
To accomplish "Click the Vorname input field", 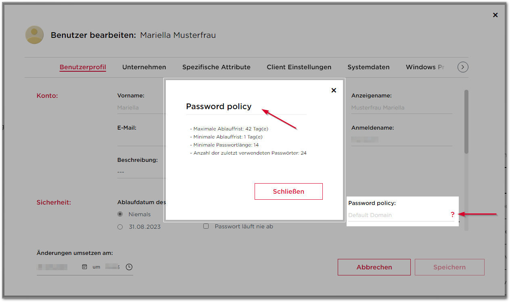I will [141, 108].
